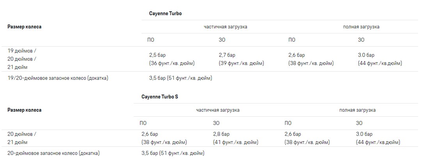Click "3.0 бар" value in Turbo S table
Image resolution: width=424 pixels, height=165 pixels.
point(364,134)
